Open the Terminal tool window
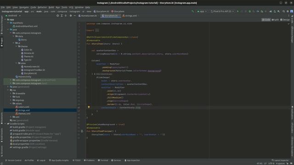 click(x=103, y=160)
